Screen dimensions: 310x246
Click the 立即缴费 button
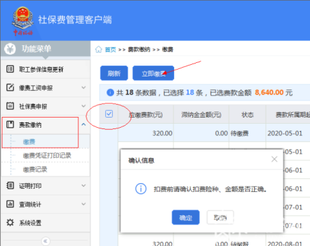point(154,73)
